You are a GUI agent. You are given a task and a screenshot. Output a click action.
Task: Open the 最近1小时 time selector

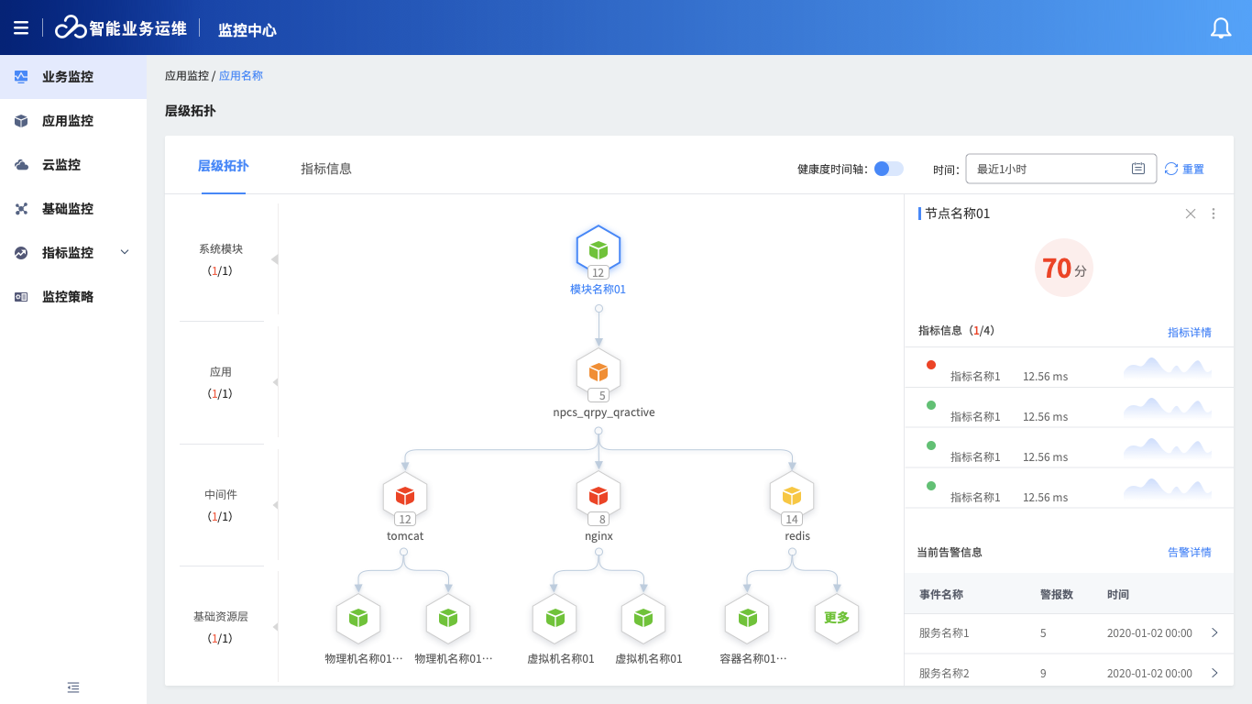coord(1061,169)
